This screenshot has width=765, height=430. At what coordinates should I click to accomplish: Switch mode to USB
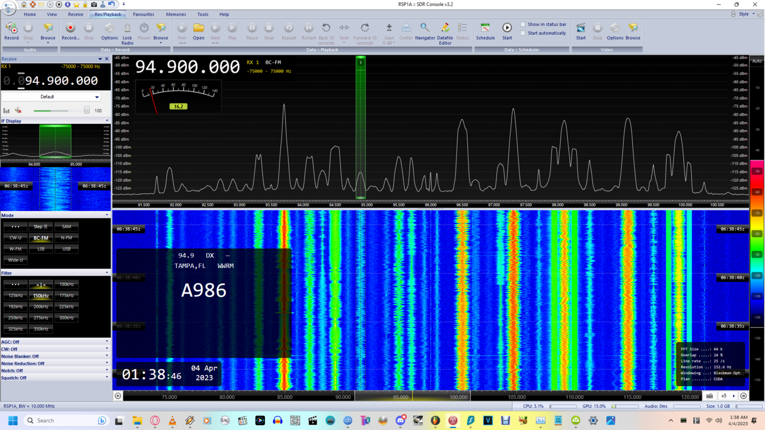[x=66, y=248]
